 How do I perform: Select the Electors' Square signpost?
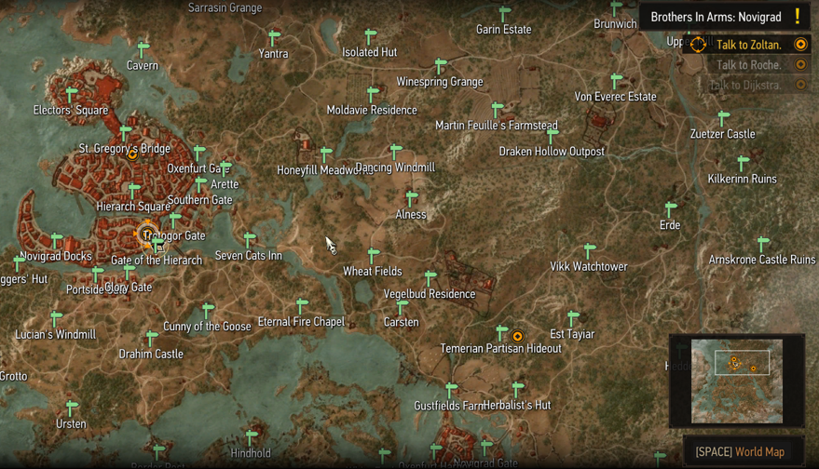point(72,94)
